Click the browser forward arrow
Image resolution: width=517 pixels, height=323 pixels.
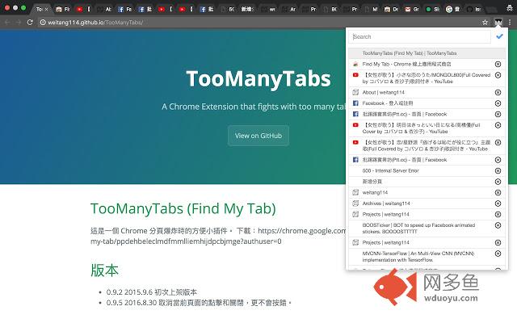[x=19, y=23]
